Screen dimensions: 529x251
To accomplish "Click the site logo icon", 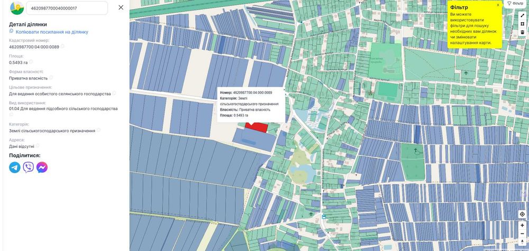I will (x=17, y=8).
